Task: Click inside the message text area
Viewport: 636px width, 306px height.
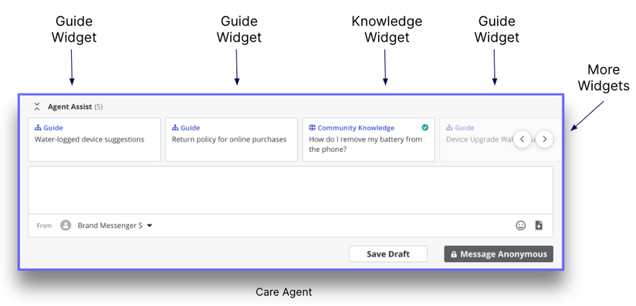Action: [290, 190]
